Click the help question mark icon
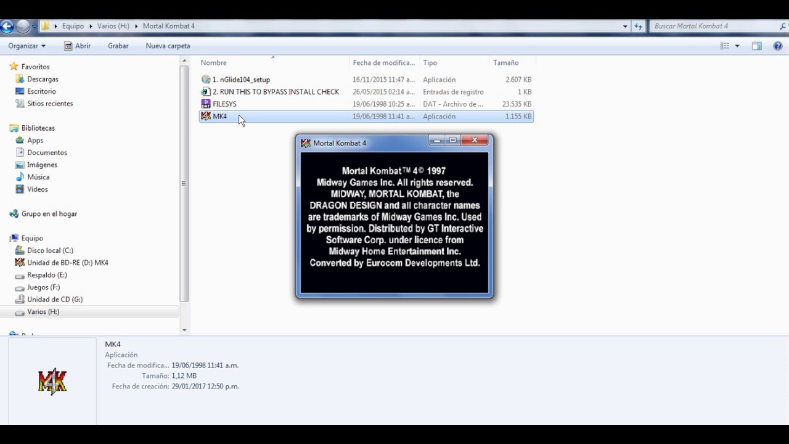Image resolution: width=789 pixels, height=444 pixels. pos(778,46)
